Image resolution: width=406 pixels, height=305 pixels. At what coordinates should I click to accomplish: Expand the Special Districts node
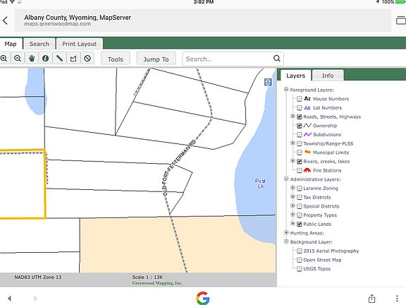293,205
